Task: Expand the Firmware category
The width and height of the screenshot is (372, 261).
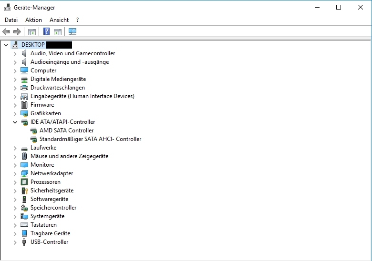Action: point(15,105)
